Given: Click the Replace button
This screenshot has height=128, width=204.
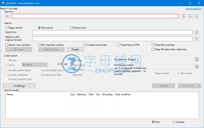Looking at the screenshot, I should coord(164,86).
